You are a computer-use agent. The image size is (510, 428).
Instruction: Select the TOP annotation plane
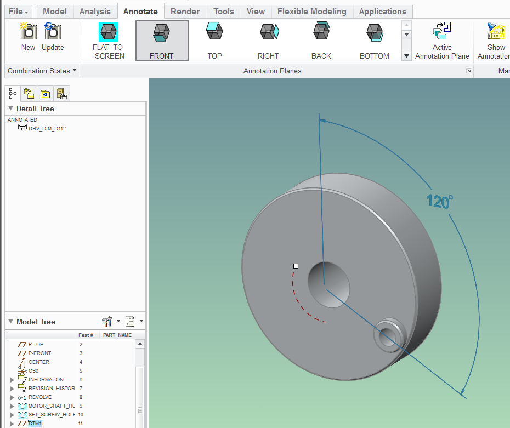point(214,41)
